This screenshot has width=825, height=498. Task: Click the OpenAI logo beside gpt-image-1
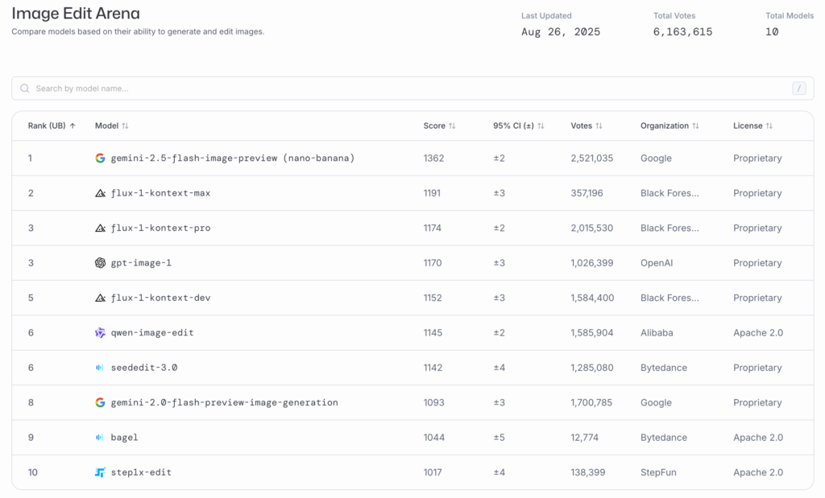[100, 262]
